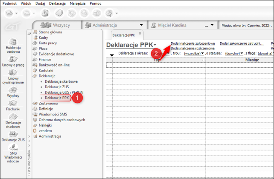Screen dimensions: 274x179
Task: Select Deklaracje PPK in tree
Action: [x=57, y=98]
